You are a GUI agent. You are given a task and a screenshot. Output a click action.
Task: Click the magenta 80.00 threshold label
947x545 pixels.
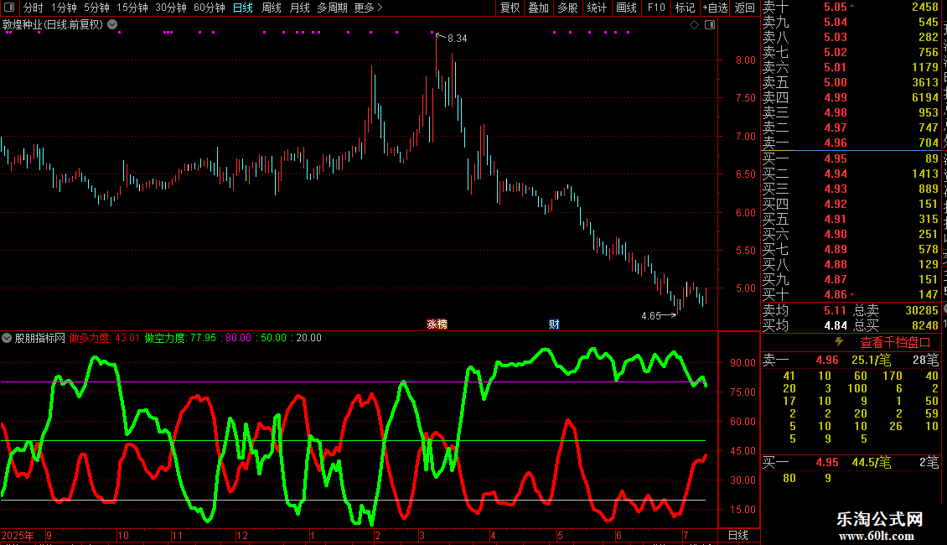(x=238, y=338)
